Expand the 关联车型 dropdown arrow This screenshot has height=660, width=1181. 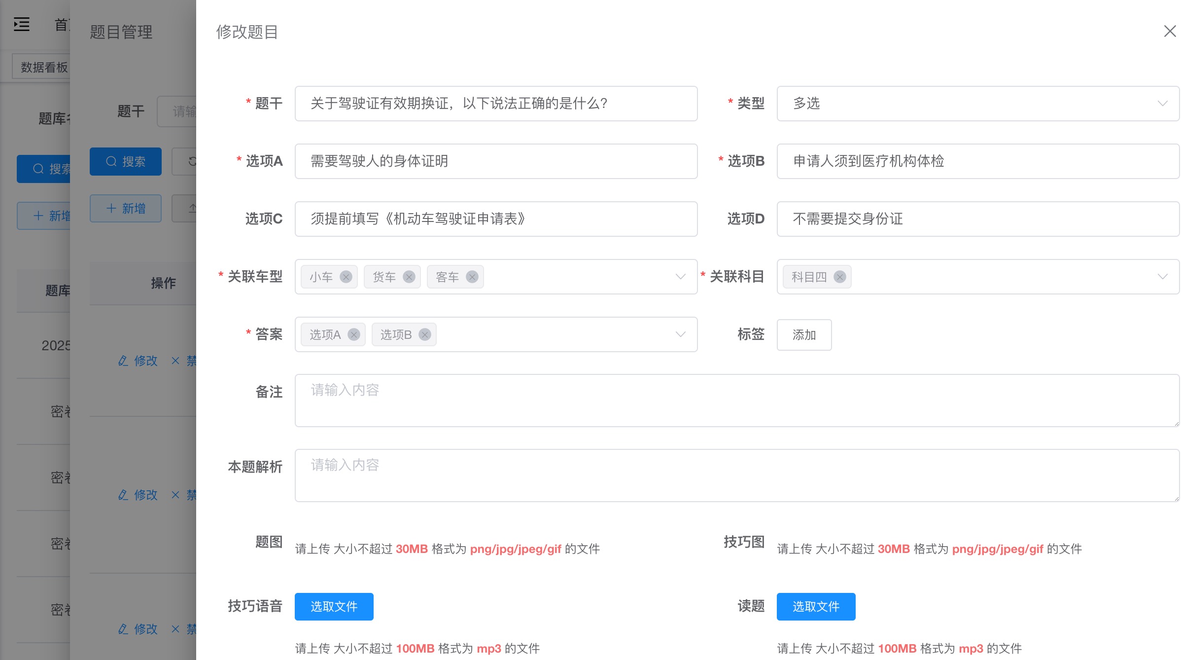[x=680, y=277]
